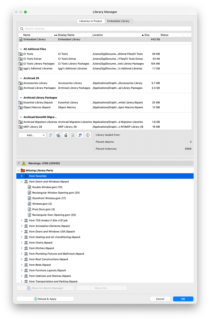Collapse the Archicad 29 group

tap(21, 78)
